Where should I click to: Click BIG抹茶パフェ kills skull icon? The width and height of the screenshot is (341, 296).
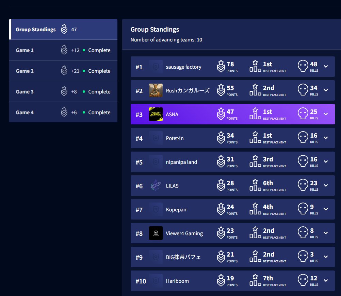pyautogui.click(x=303, y=256)
